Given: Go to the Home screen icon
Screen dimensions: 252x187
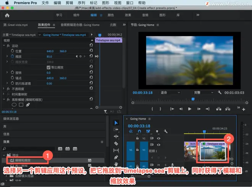Looking at the screenshot, I should 7,15.
